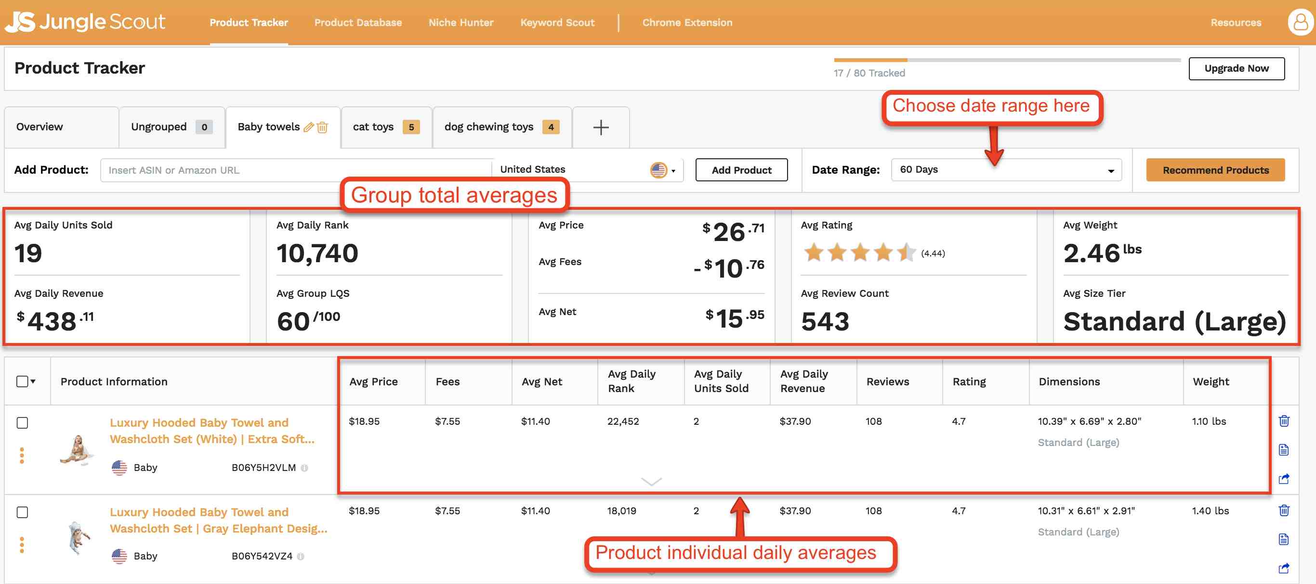Click the White hooded towel thumbnail
Screen dimensions: 1316x584
click(77, 449)
